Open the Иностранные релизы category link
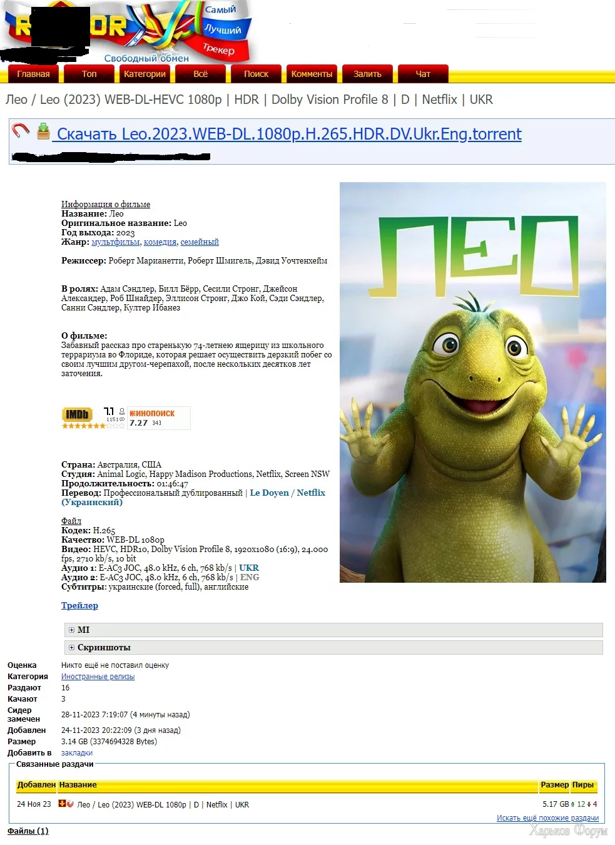Screen dimensions: 615x845 (98, 677)
